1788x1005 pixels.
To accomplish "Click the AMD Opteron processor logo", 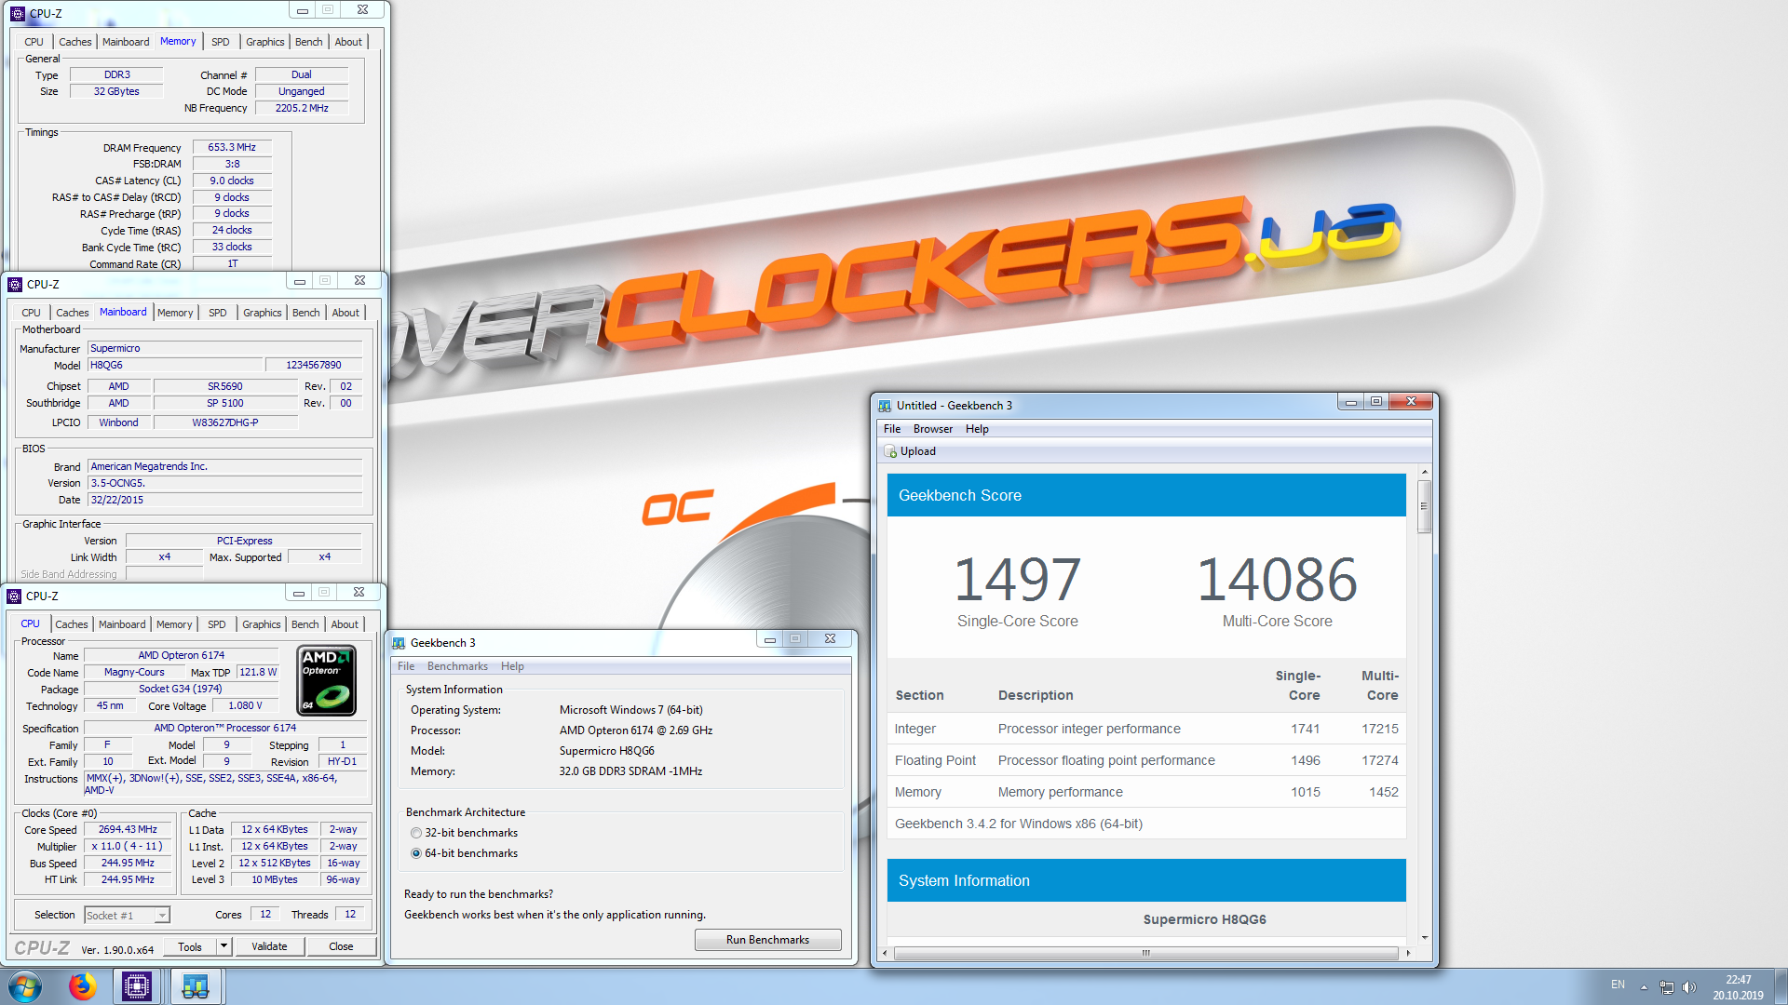I will coord(327,681).
